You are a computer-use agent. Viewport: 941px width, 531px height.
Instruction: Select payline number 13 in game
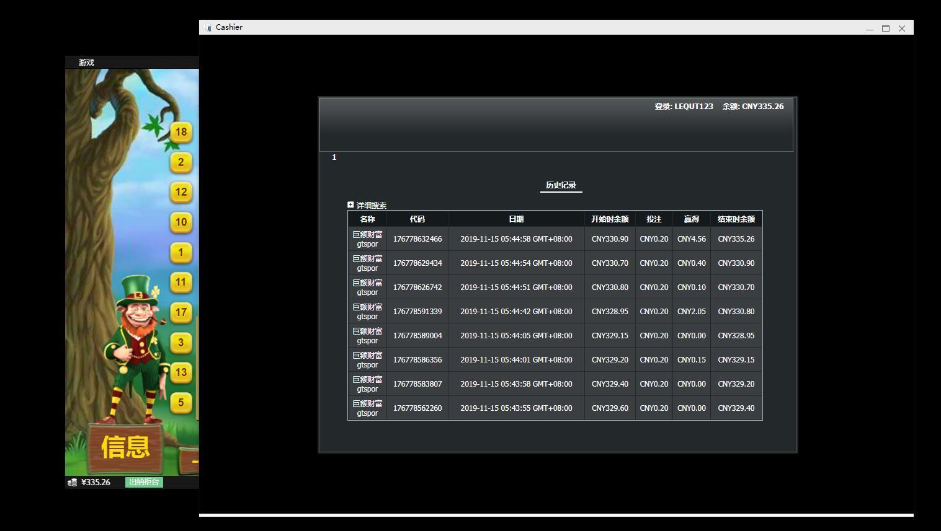(x=181, y=372)
